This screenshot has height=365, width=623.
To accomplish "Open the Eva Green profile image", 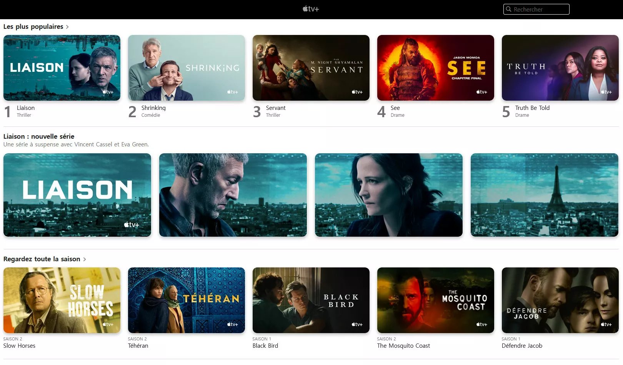I will click(x=389, y=195).
